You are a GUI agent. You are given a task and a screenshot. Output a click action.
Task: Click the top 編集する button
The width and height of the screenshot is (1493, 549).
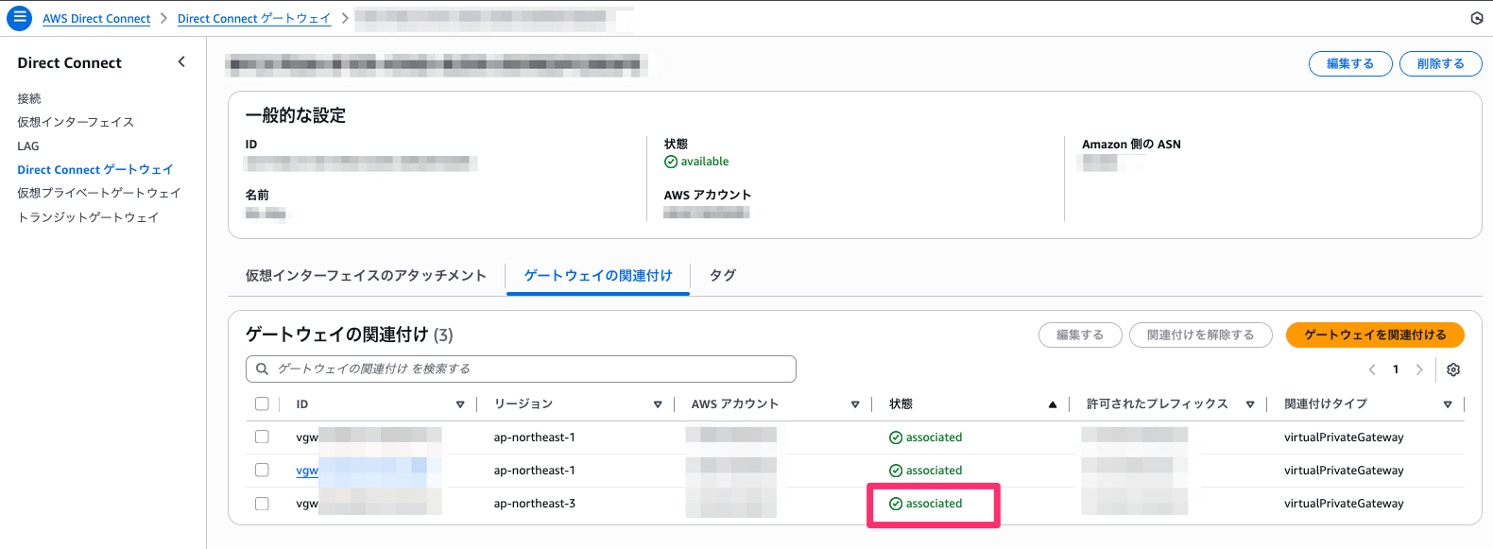(1350, 63)
